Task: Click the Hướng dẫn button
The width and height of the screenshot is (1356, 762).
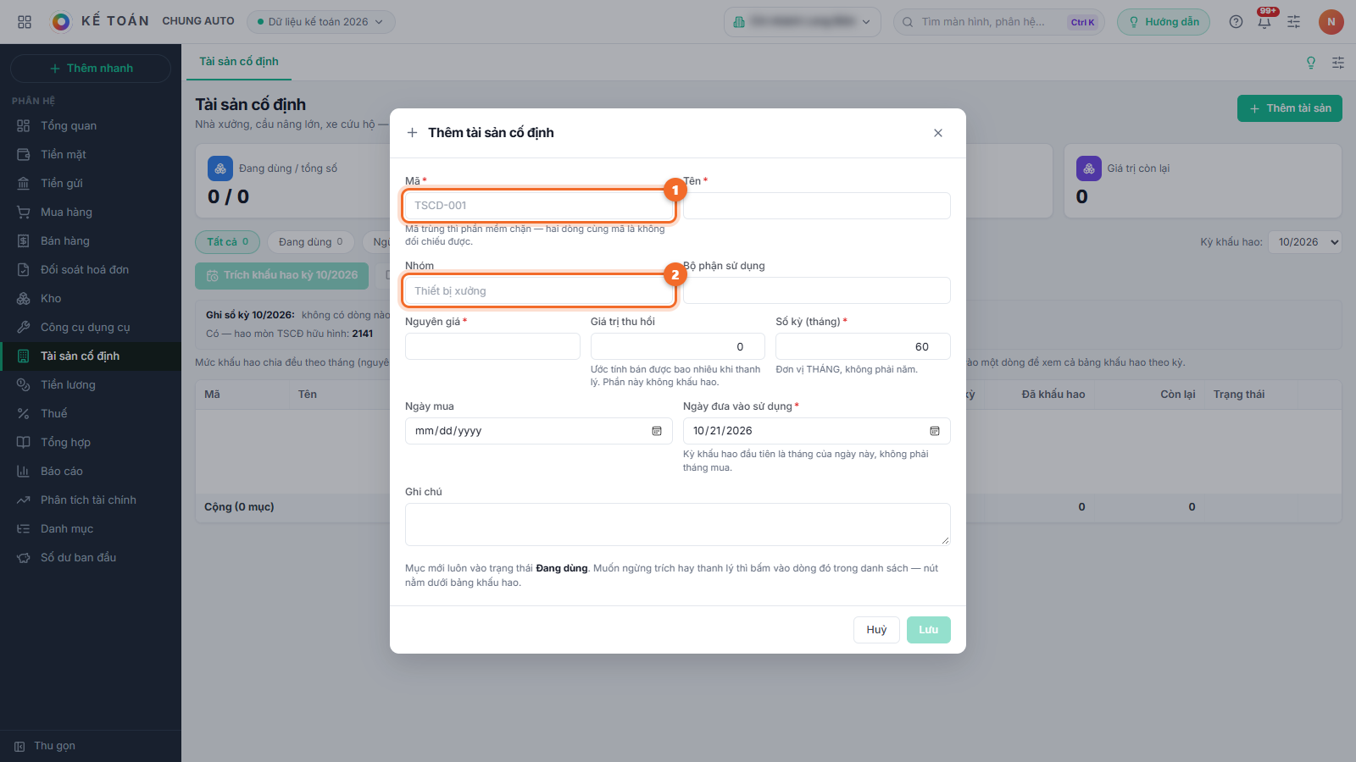Action: tap(1164, 22)
